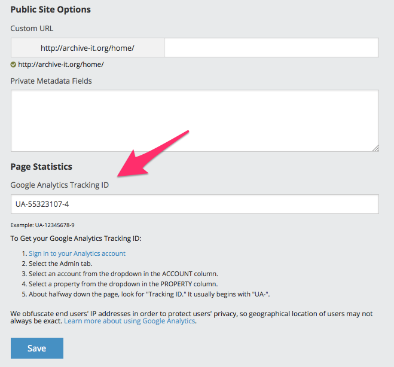Image resolution: width=394 pixels, height=367 pixels.
Task: Click the "Page Statistics" heading
Action: (x=41, y=167)
